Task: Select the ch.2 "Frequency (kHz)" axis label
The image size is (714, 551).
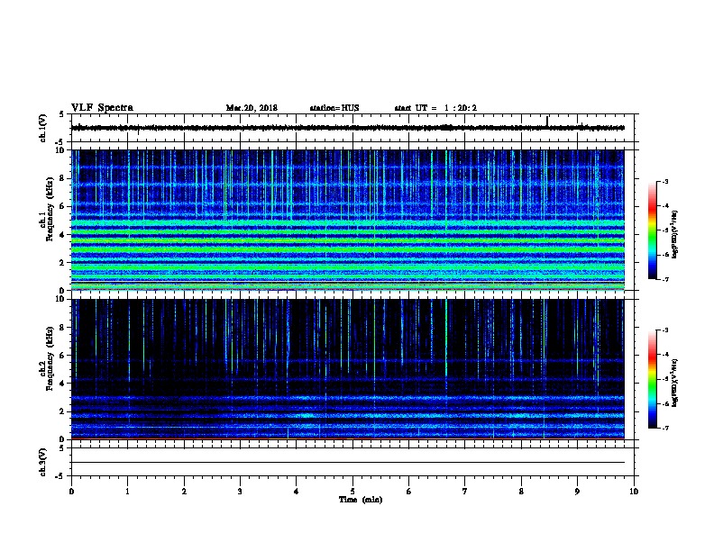Action: coord(50,357)
